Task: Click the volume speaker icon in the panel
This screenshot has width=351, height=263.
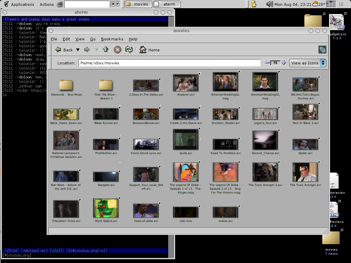Action: [x=269, y=4]
